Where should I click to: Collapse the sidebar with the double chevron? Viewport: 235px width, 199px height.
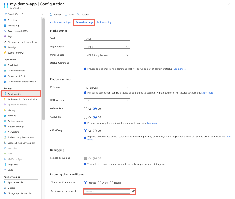click(x=42, y=14)
